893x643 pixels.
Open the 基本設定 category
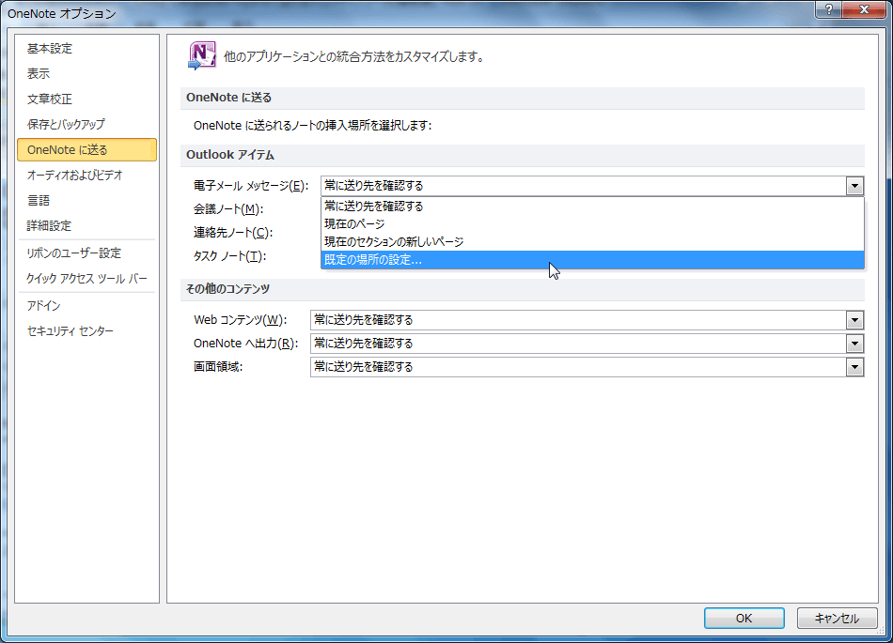(86, 48)
